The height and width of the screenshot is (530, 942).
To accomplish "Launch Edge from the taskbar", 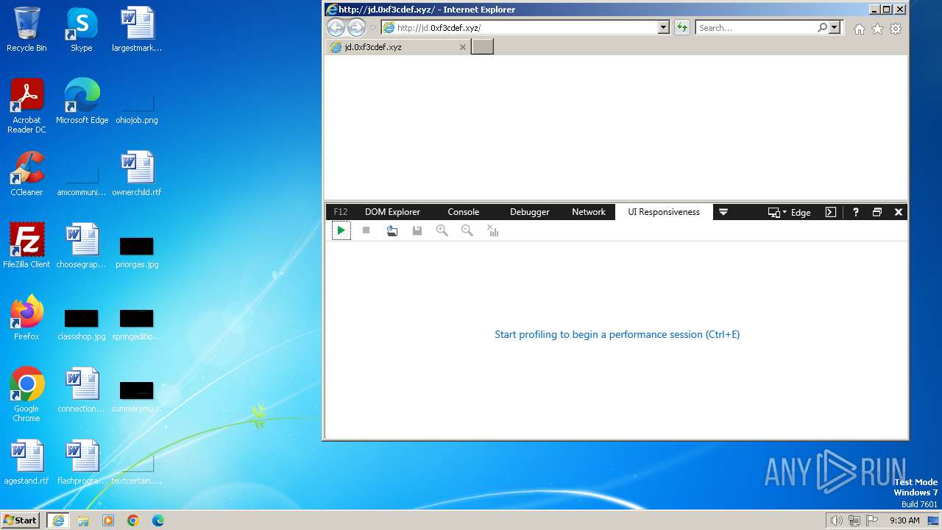I will pos(158,520).
